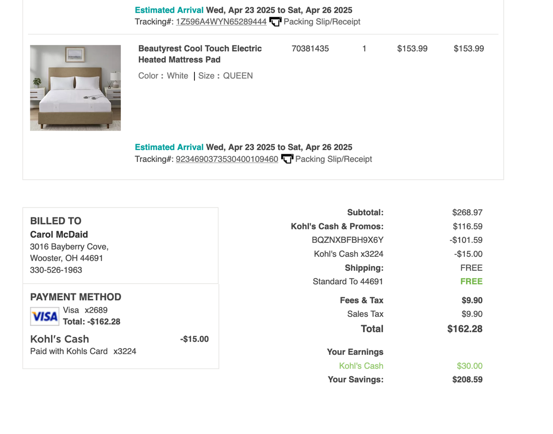Click the first Packing Slip/Receipt printer icon
Image resolution: width=553 pixels, height=434 pixels.
(275, 22)
